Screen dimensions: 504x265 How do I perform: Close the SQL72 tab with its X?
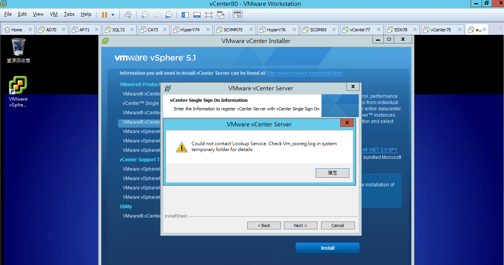pos(131,30)
